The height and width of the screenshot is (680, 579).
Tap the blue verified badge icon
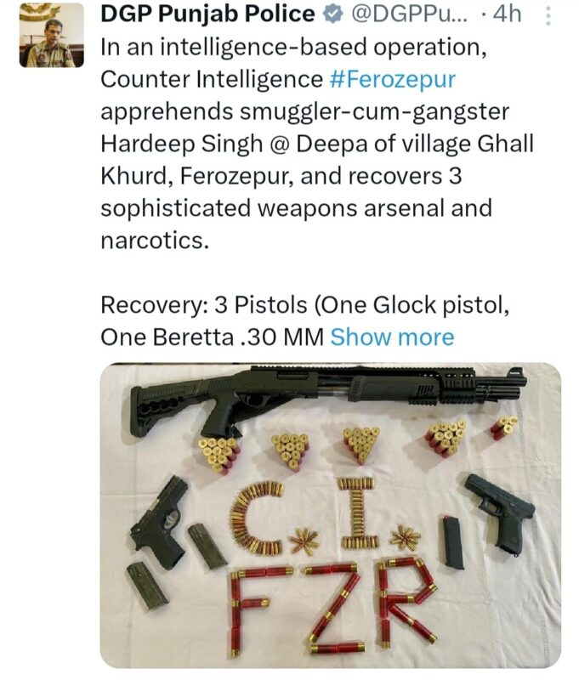point(333,14)
